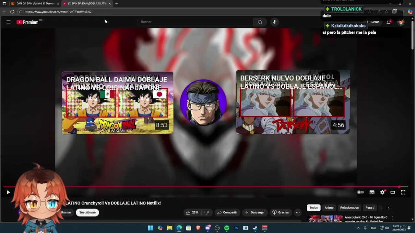Open options for Anecdotario 245 video
Image resolution: width=415 pixels, height=233 pixels.
tap(392, 218)
